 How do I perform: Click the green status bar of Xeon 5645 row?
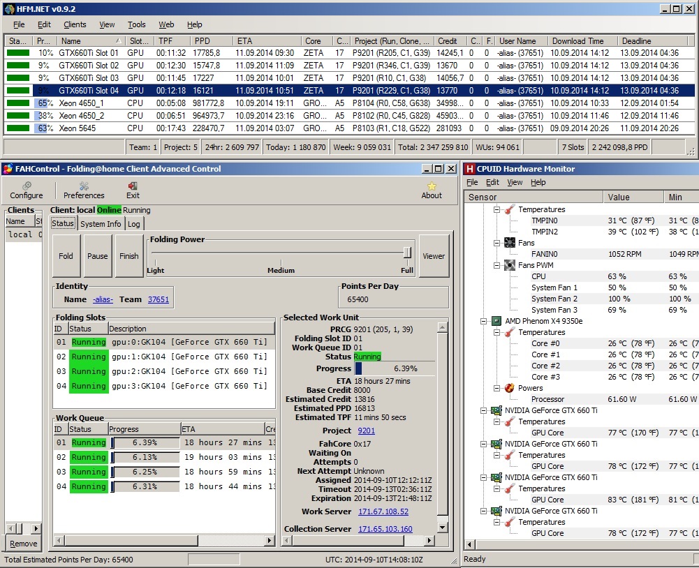click(18, 128)
